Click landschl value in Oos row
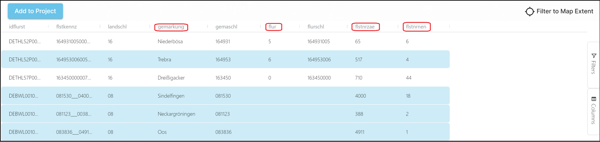This screenshot has height=142, width=600. tap(111, 132)
